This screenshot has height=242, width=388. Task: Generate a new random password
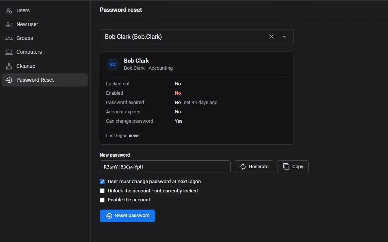[x=254, y=167]
